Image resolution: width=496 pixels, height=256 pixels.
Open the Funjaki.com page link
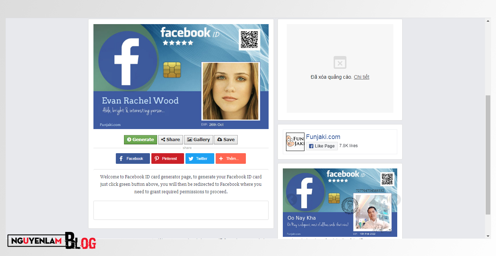(x=323, y=137)
